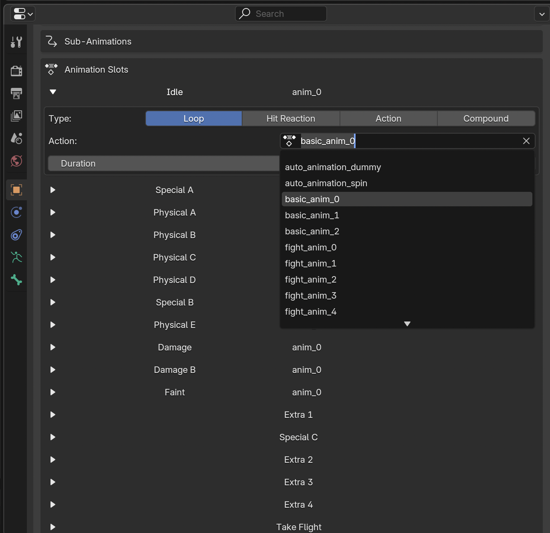Select fight_anim_0 in the dropdown list

coord(407,247)
